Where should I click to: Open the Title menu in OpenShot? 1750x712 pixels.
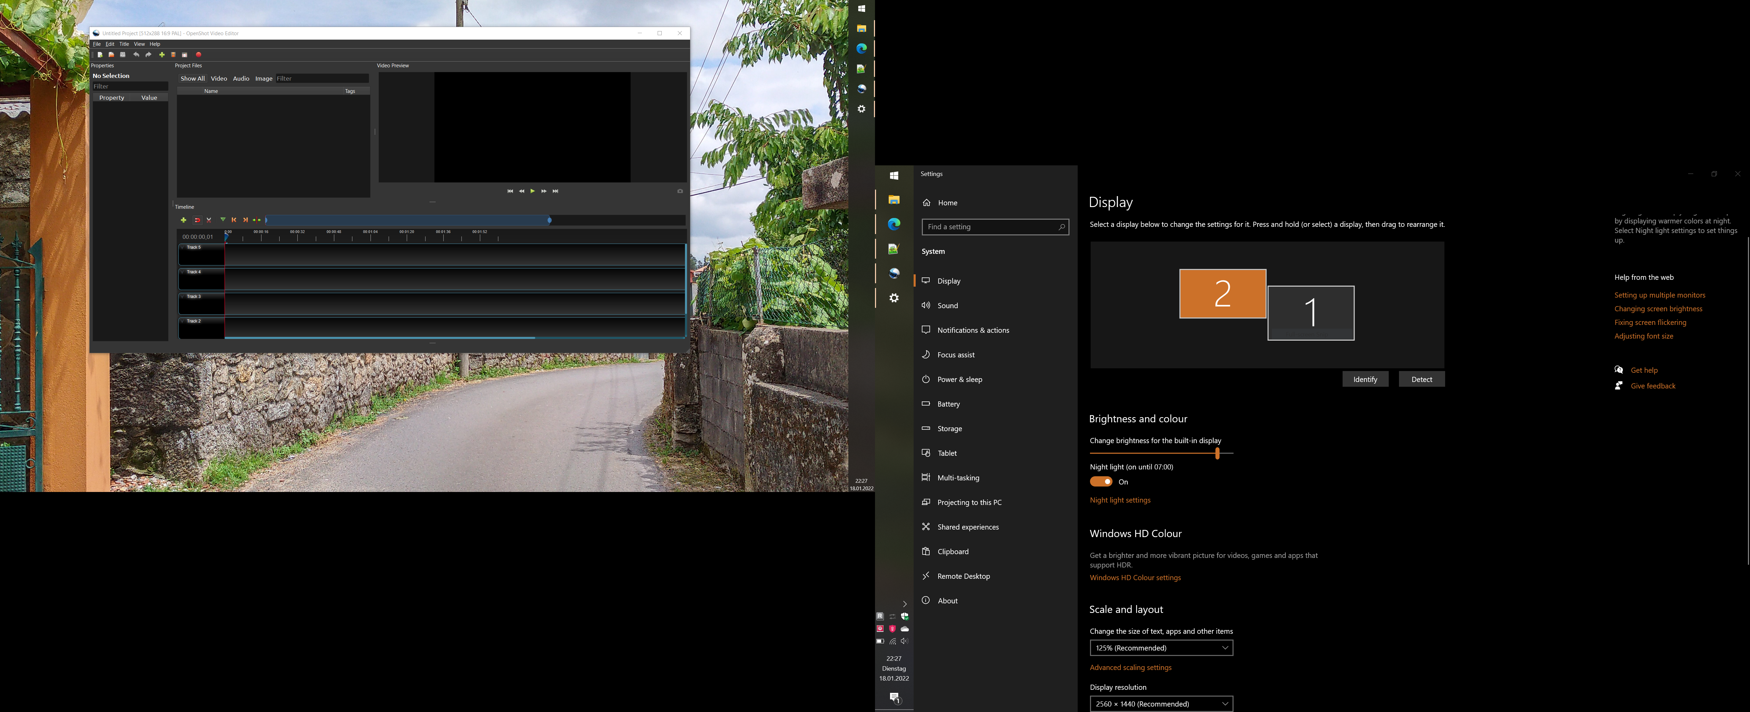coord(124,43)
